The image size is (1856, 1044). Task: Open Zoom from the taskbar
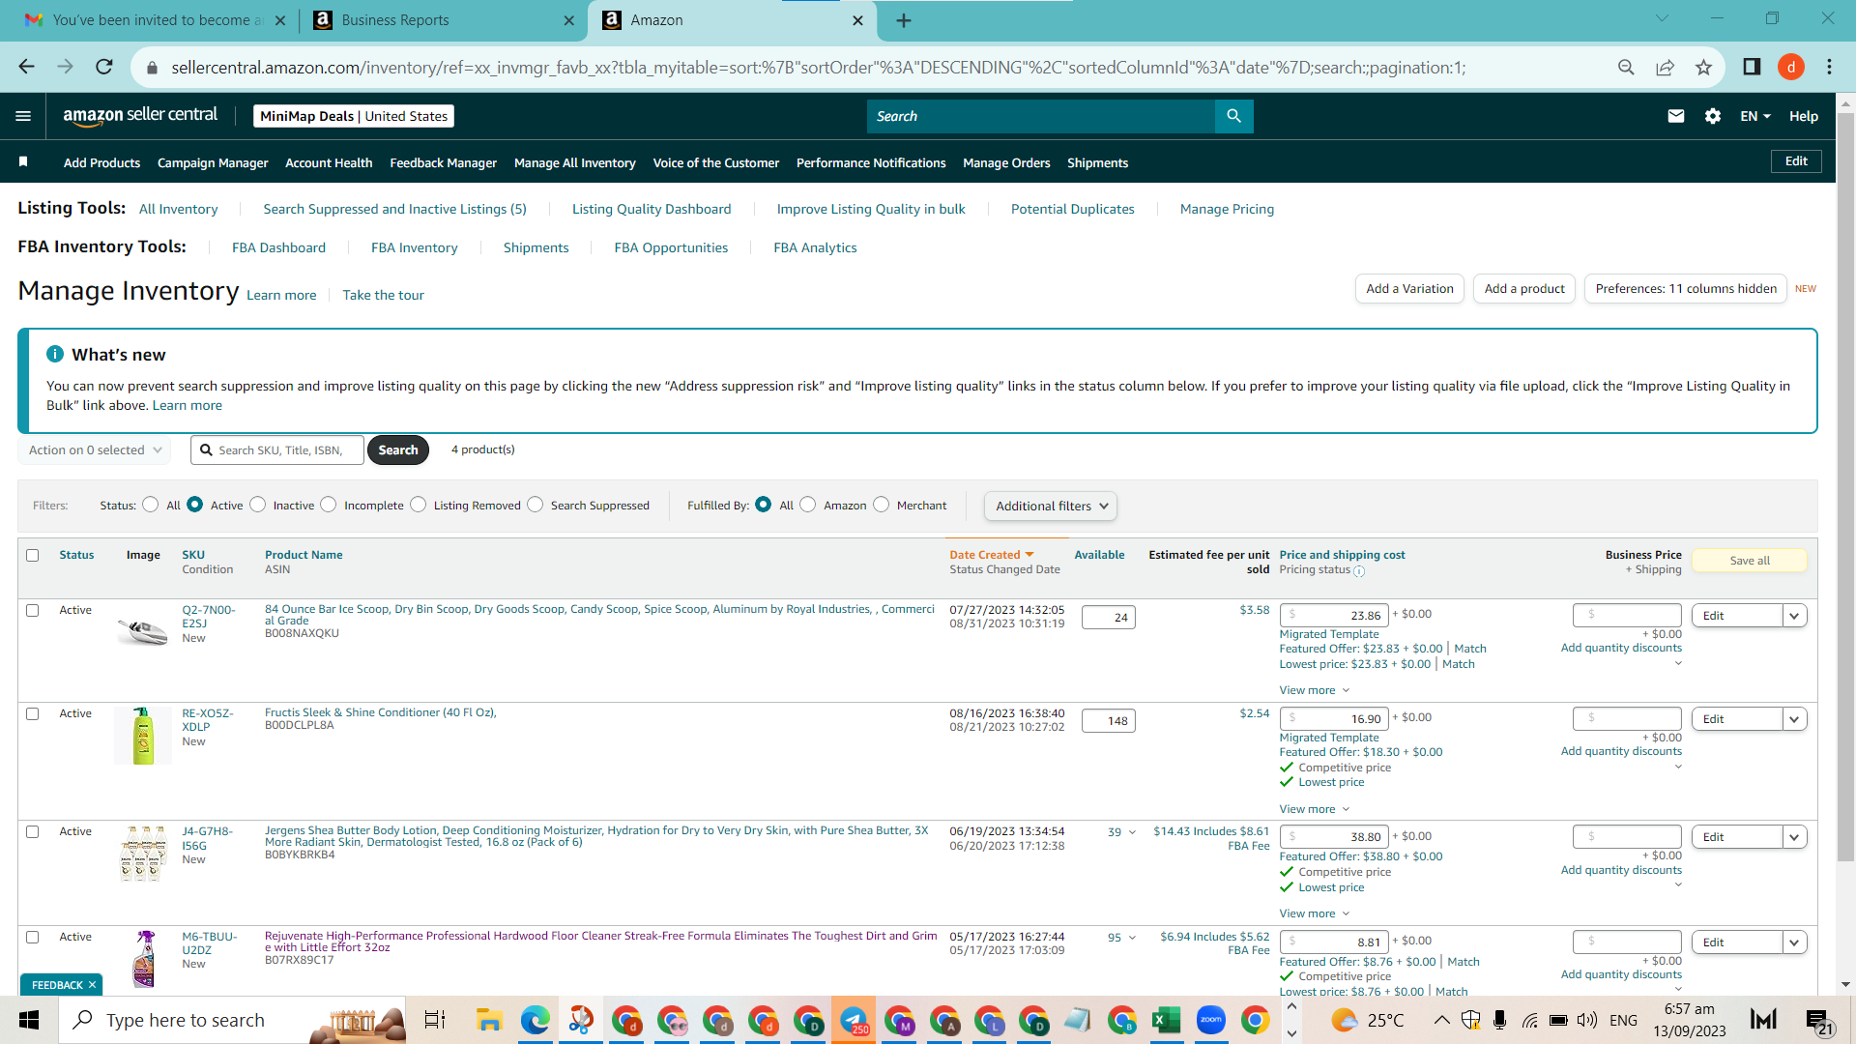point(1210,1020)
